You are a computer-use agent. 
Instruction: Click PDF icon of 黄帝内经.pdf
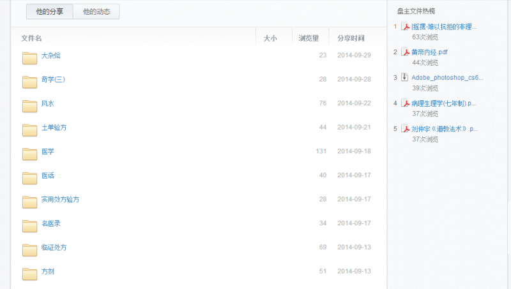tap(405, 52)
